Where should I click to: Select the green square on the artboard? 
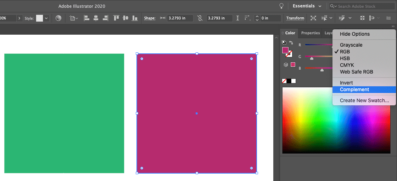(64, 113)
